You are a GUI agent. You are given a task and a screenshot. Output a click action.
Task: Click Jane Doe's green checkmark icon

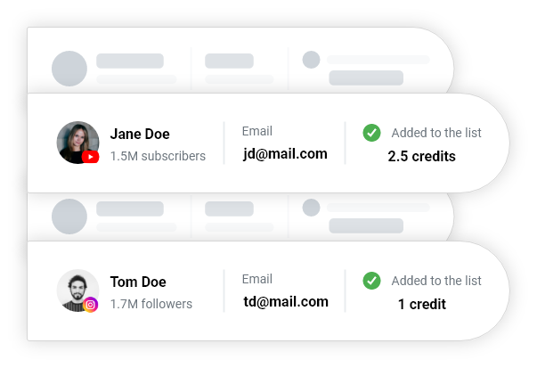pos(371,133)
